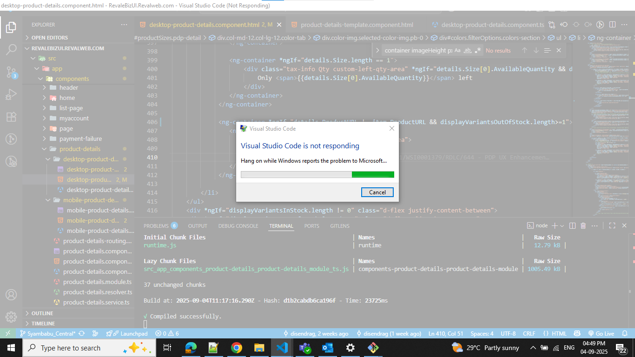This screenshot has width=635, height=357.
Task: Open the Extensions view
Action: click(x=11, y=117)
